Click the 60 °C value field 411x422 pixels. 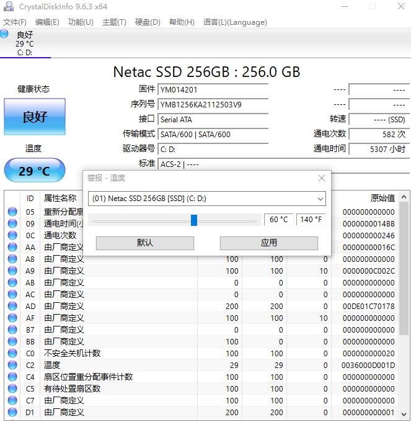278,219
